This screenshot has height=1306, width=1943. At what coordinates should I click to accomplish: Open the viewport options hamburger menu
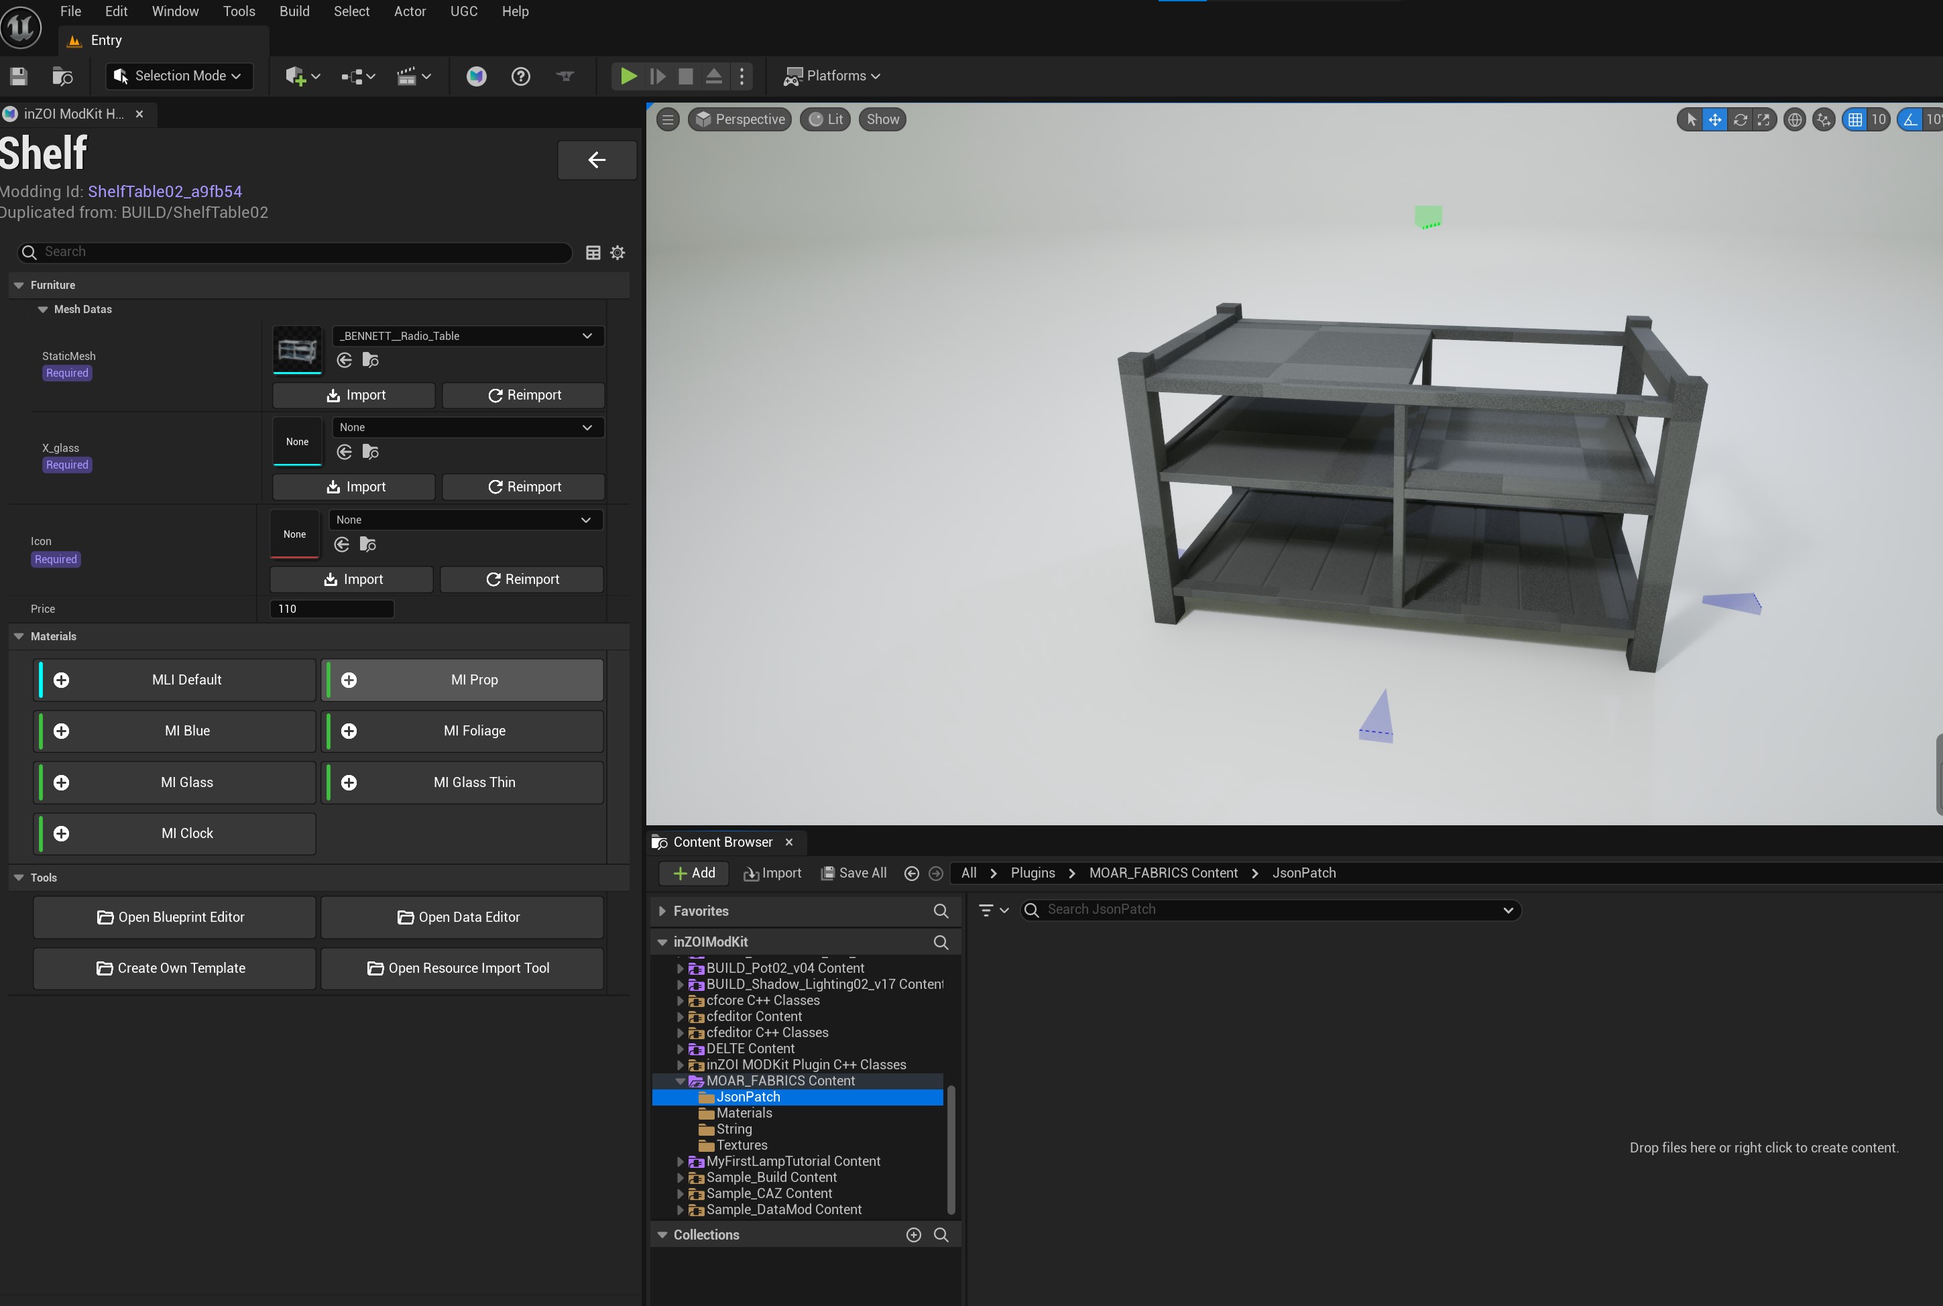pyautogui.click(x=667, y=120)
